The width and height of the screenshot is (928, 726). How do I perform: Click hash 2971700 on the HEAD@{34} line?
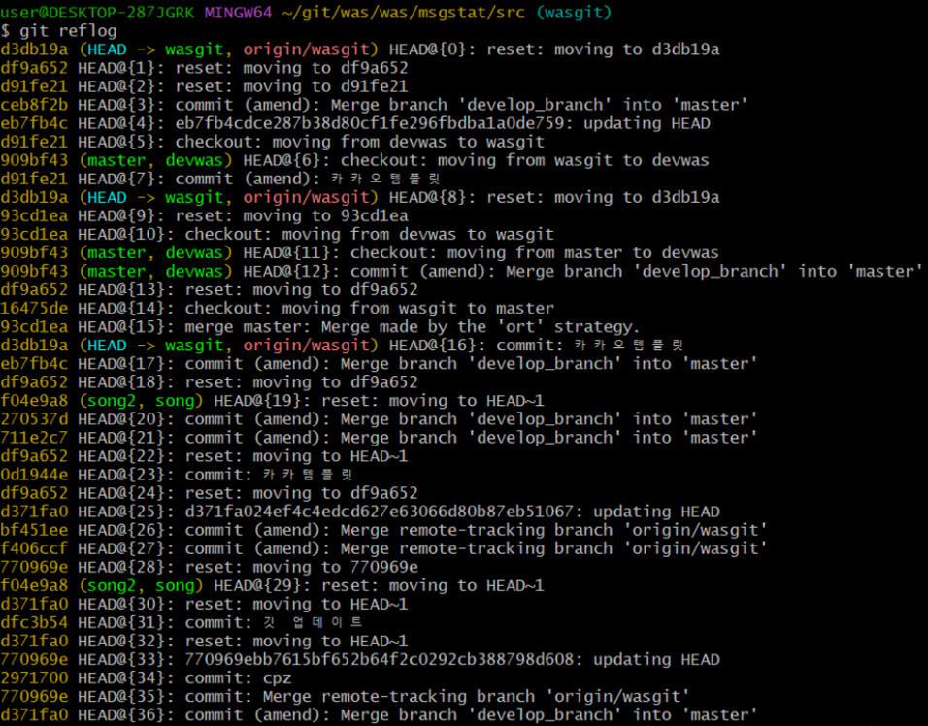[34, 678]
